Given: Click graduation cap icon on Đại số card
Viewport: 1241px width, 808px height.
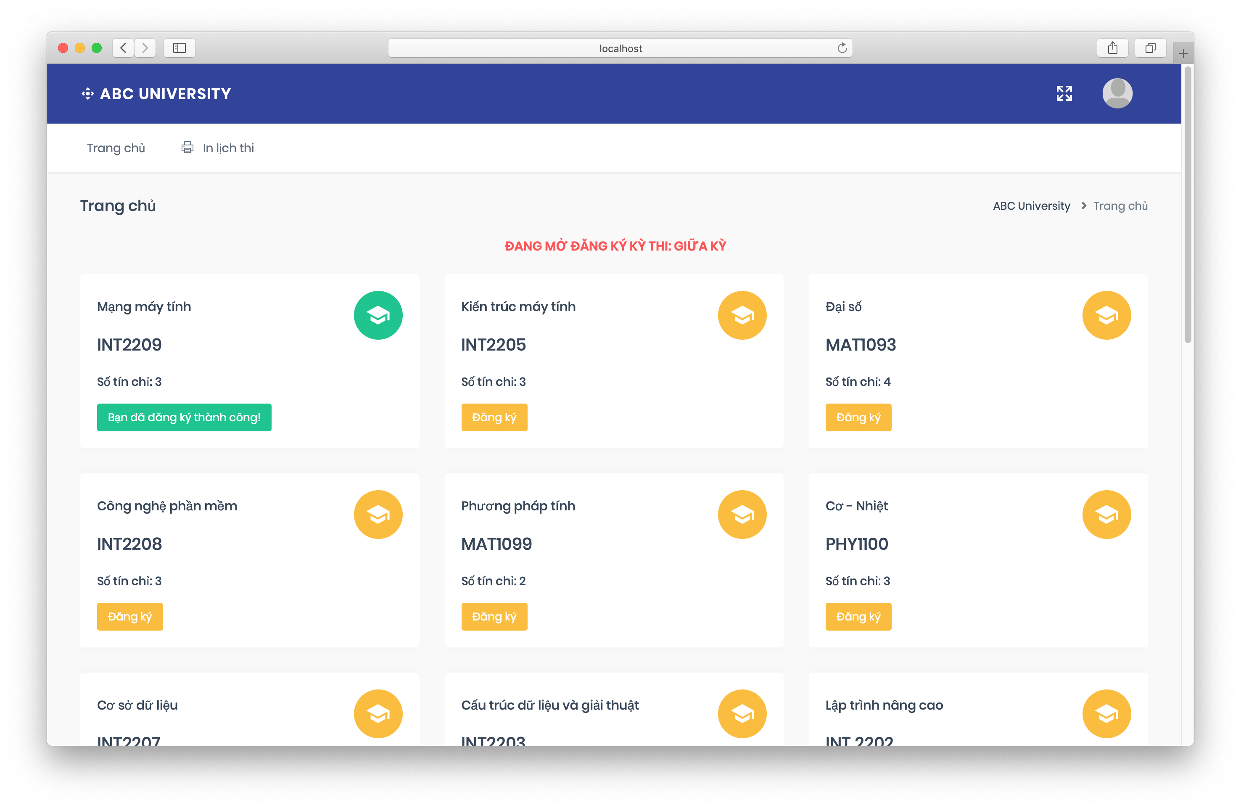Looking at the screenshot, I should (1106, 315).
